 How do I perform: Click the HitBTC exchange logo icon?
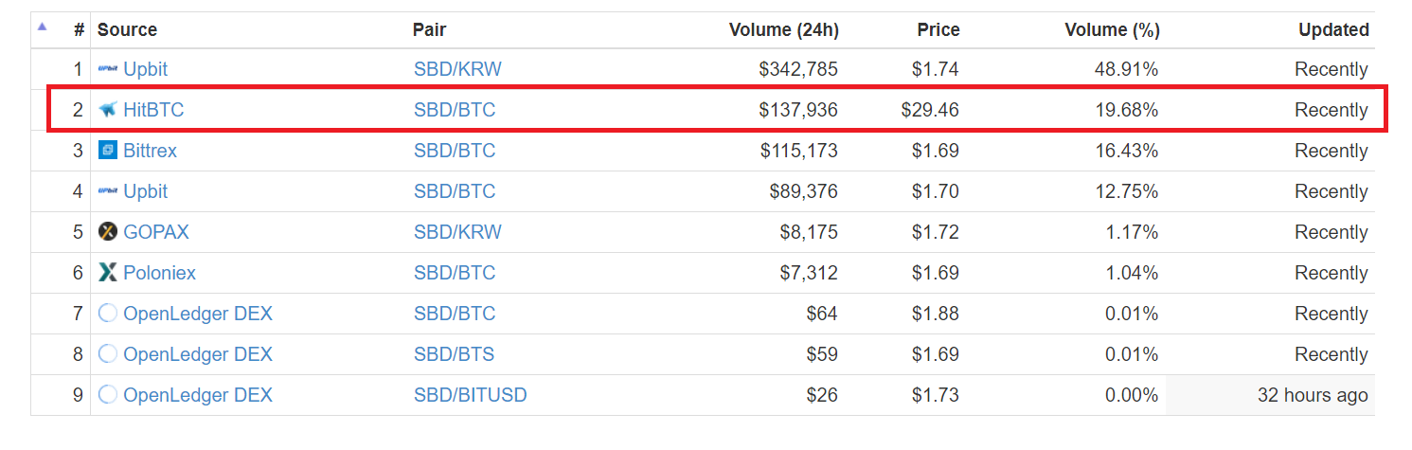click(x=107, y=110)
